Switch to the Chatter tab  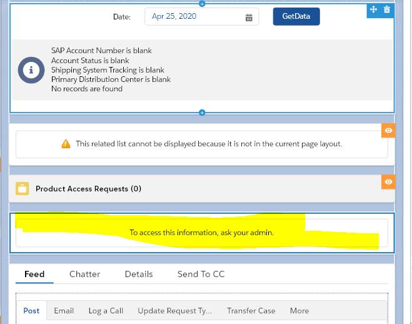tap(84, 274)
